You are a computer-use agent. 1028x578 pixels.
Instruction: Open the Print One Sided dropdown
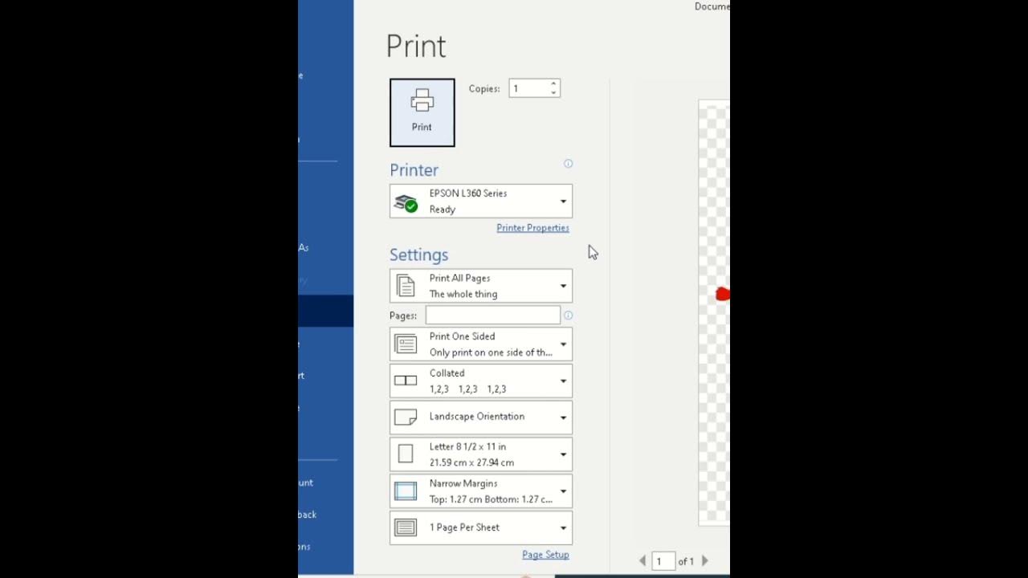(x=481, y=344)
